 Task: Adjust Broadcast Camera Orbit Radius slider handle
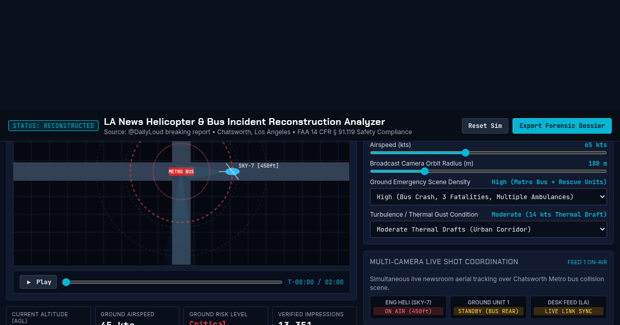point(425,171)
